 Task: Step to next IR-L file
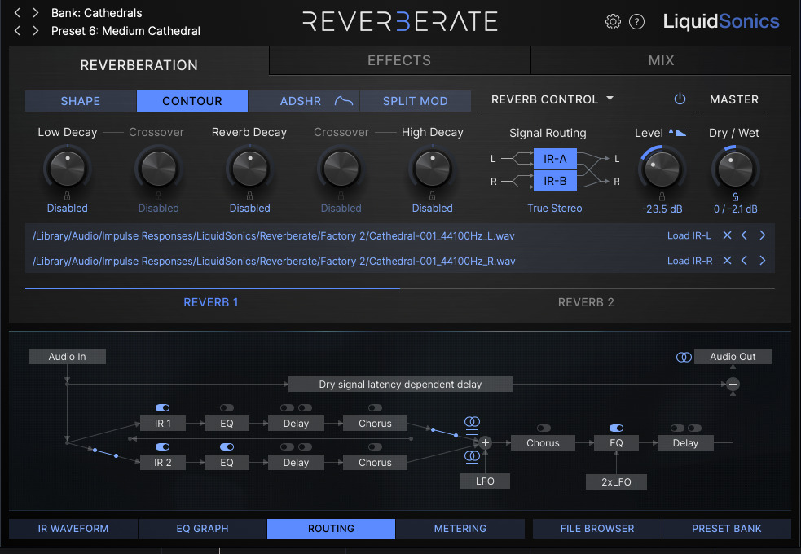[762, 235]
